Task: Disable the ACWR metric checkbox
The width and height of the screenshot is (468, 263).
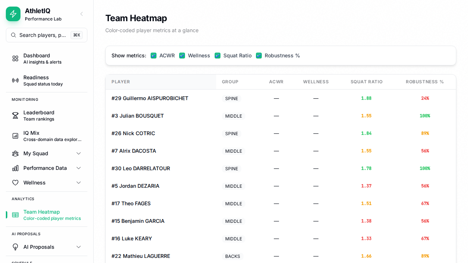Action: (x=153, y=56)
